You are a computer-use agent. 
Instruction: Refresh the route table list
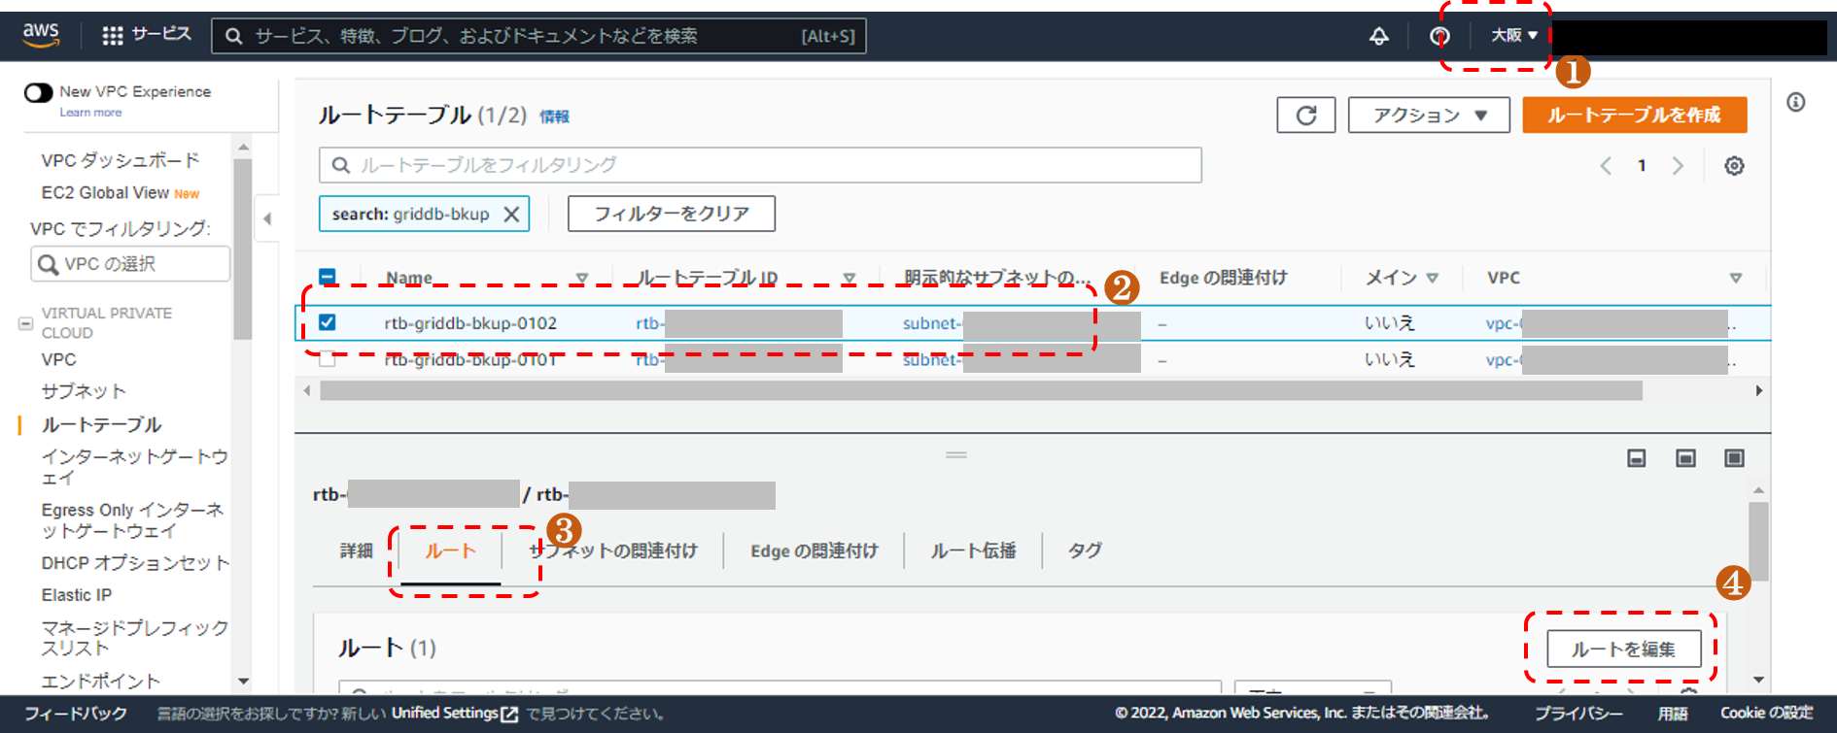[x=1305, y=116]
